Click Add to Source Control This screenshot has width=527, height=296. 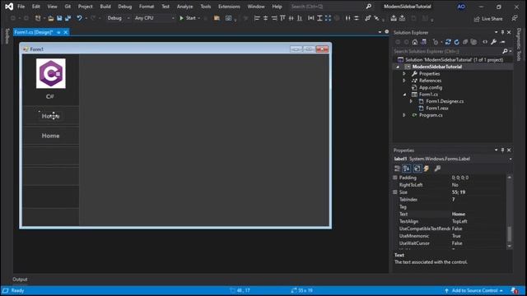(473, 290)
